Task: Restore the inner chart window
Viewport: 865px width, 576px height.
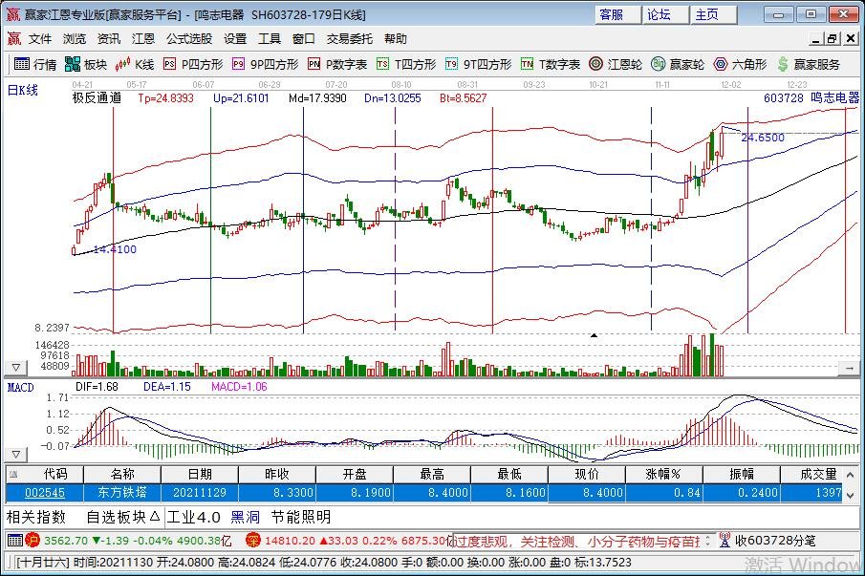Action: click(833, 38)
